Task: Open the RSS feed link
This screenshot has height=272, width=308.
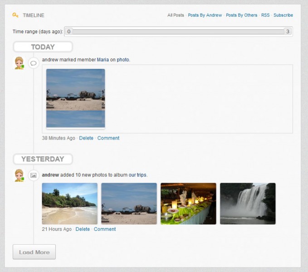Action: [x=265, y=15]
